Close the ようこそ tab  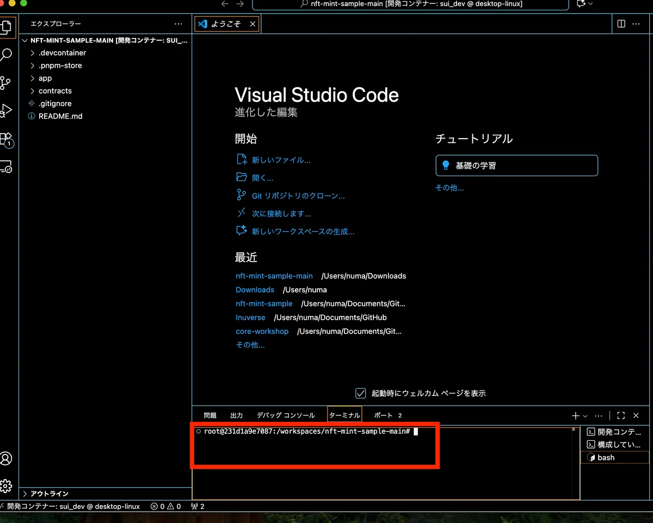252,24
